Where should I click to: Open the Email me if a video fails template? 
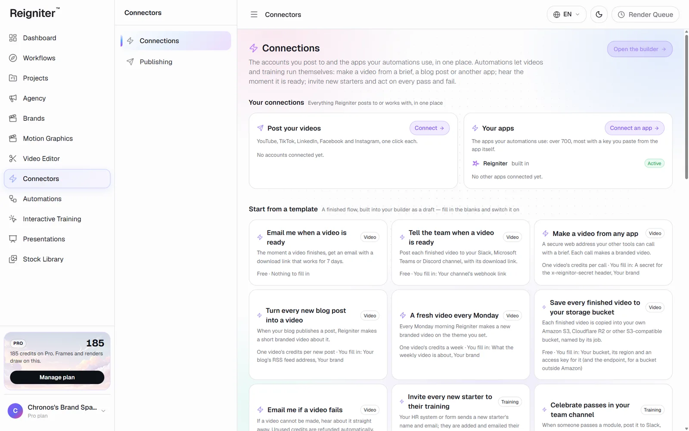[318, 408]
